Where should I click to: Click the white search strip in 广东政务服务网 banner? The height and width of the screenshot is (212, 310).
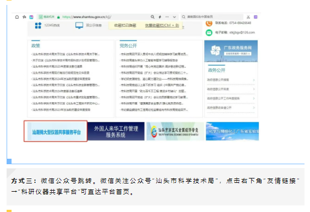point(237,53)
